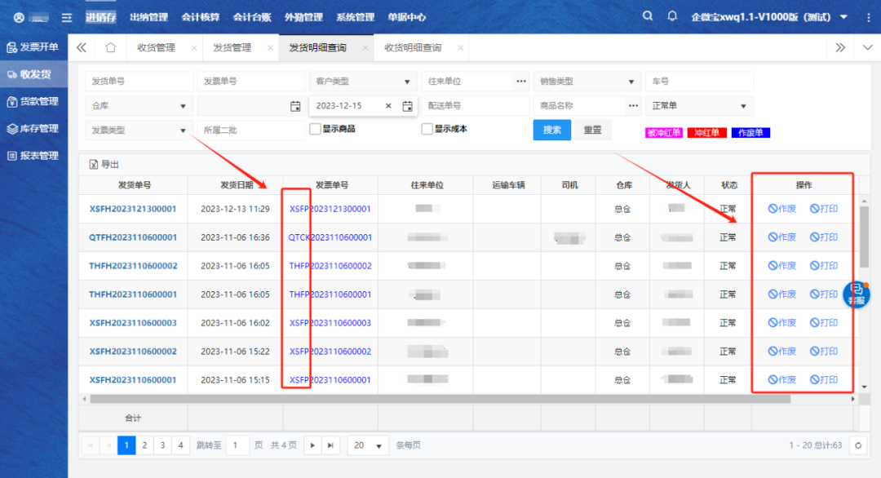Image resolution: width=881 pixels, height=478 pixels.
Task: Open invoice link XSFP2023121300001
Action: tap(330, 209)
